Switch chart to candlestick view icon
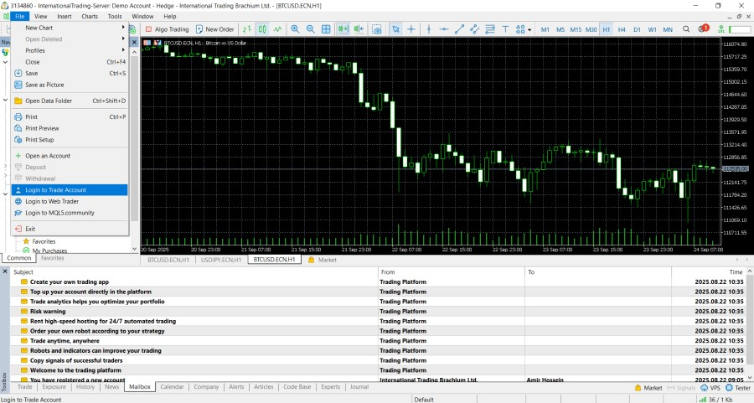The width and height of the screenshot is (754, 403). click(262, 29)
